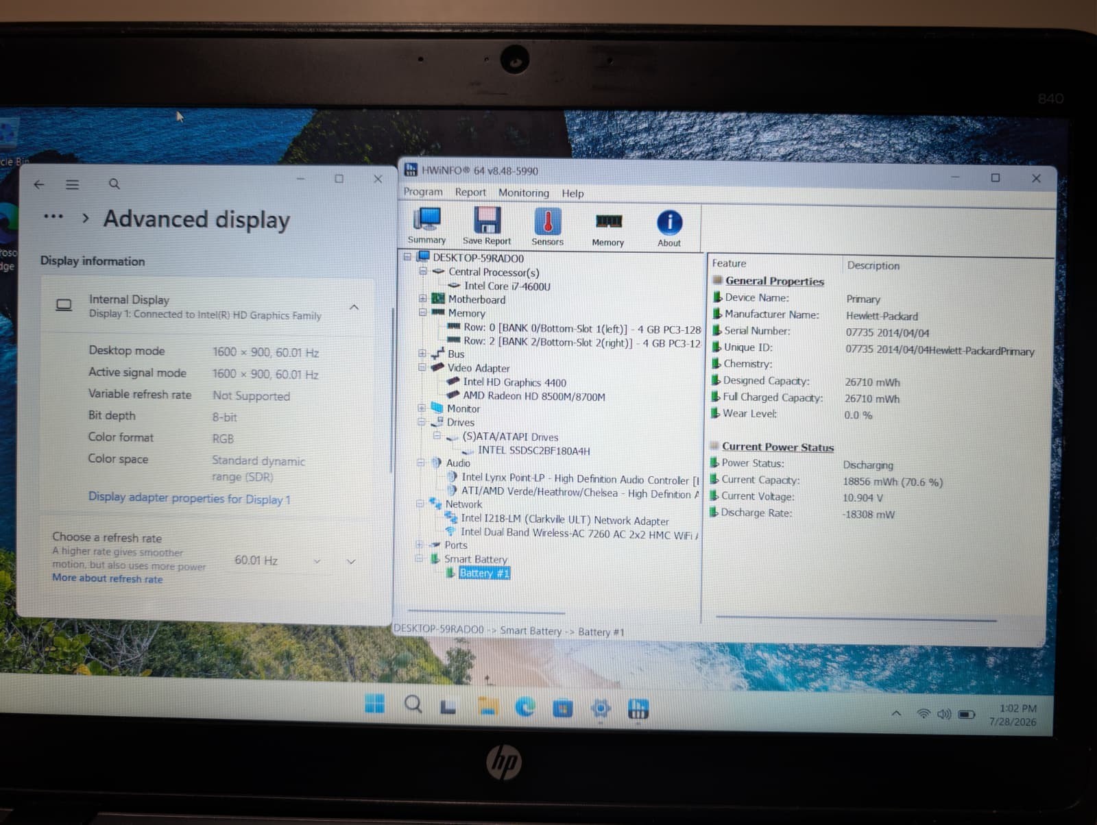Click the Save Report floppy icon
This screenshot has height=825, width=1097.
pyautogui.click(x=487, y=226)
